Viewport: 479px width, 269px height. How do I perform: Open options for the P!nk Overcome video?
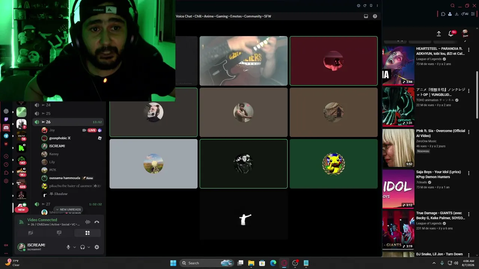click(x=469, y=132)
